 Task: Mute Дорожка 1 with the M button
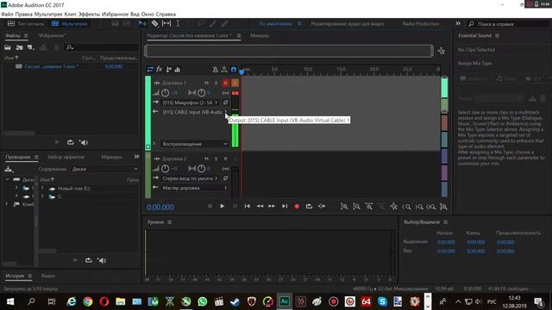click(x=207, y=83)
